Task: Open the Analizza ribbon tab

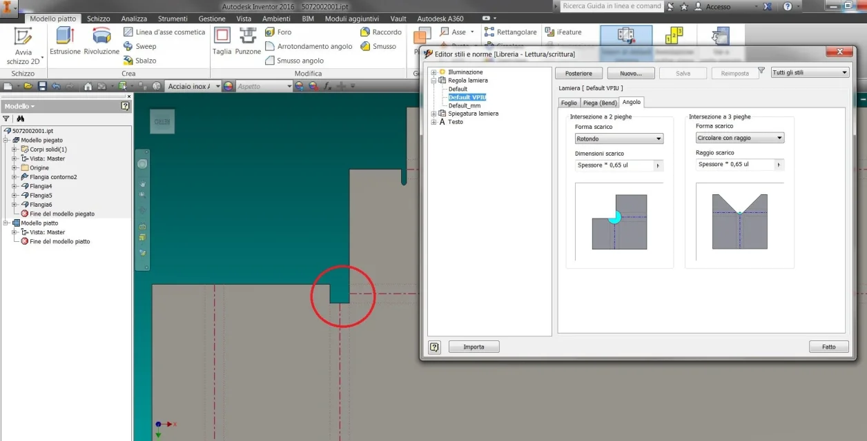Action: tap(133, 19)
